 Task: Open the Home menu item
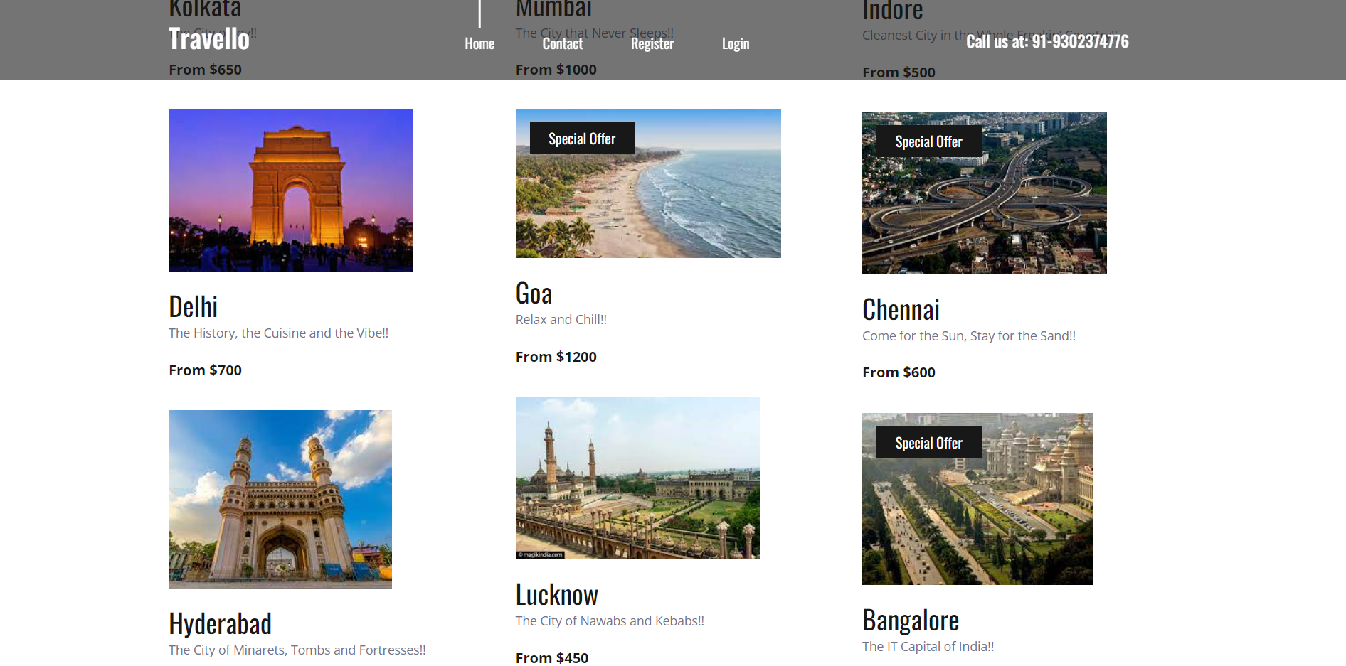tap(479, 43)
